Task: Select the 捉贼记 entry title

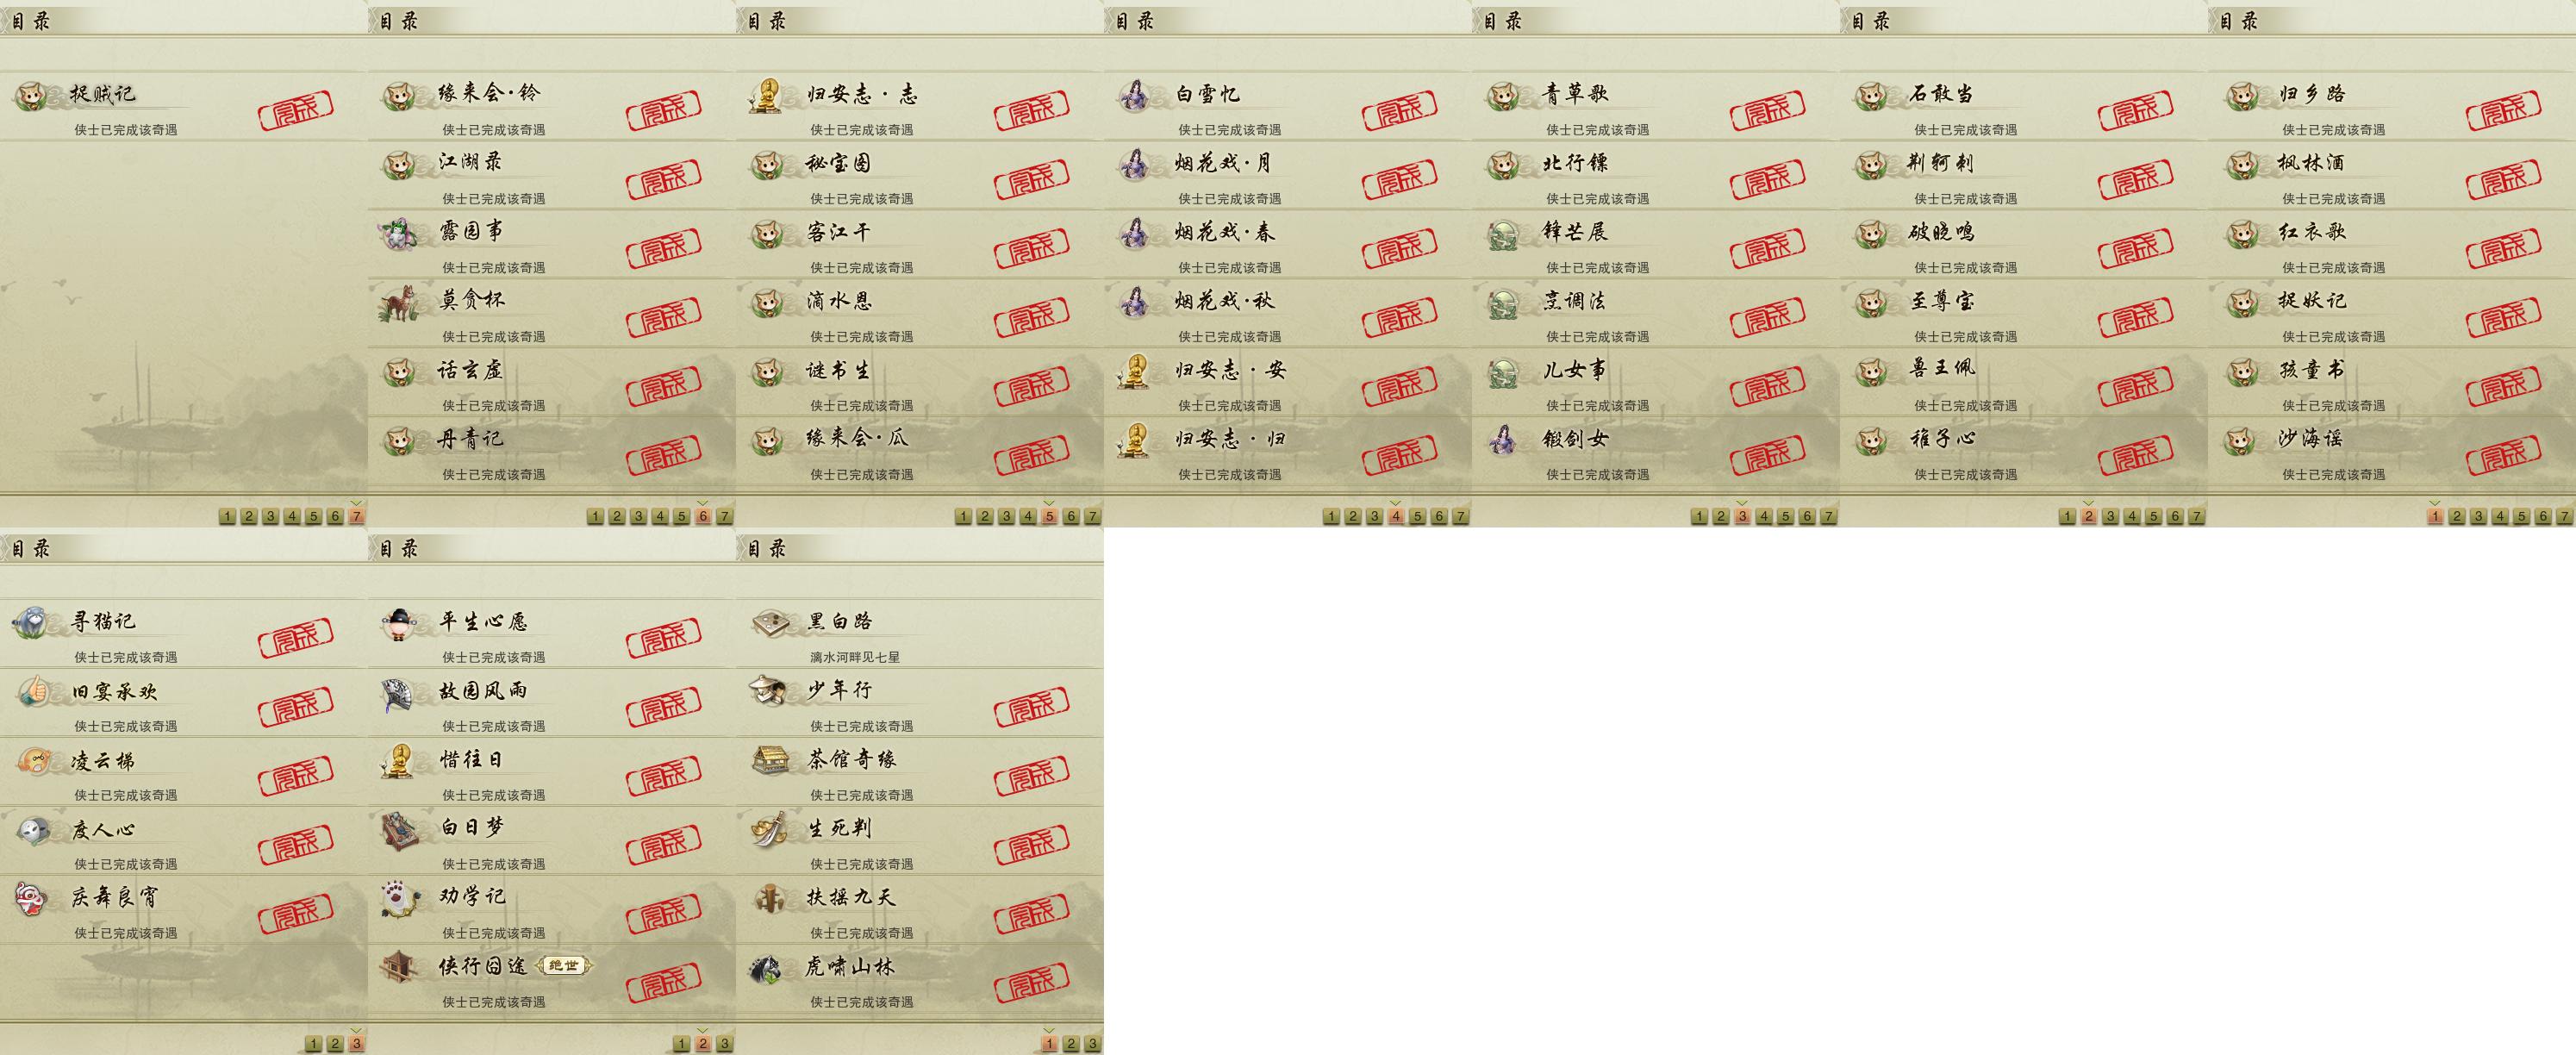Action: [102, 94]
